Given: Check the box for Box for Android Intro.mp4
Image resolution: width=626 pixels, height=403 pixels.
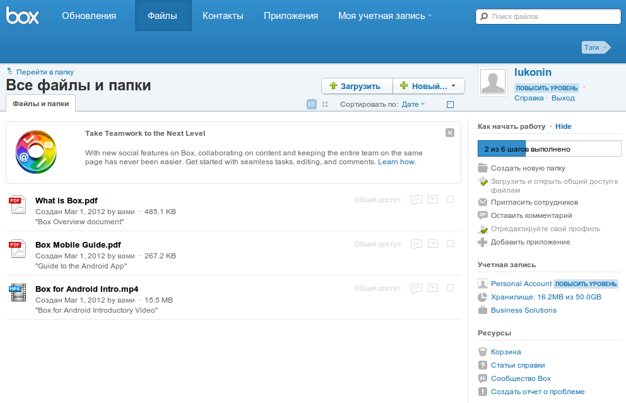Looking at the screenshot, I should (x=451, y=288).
